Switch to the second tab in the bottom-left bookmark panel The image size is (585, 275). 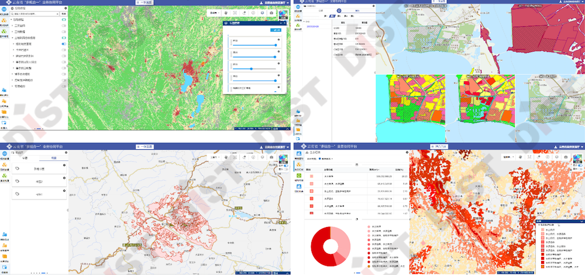53,158
